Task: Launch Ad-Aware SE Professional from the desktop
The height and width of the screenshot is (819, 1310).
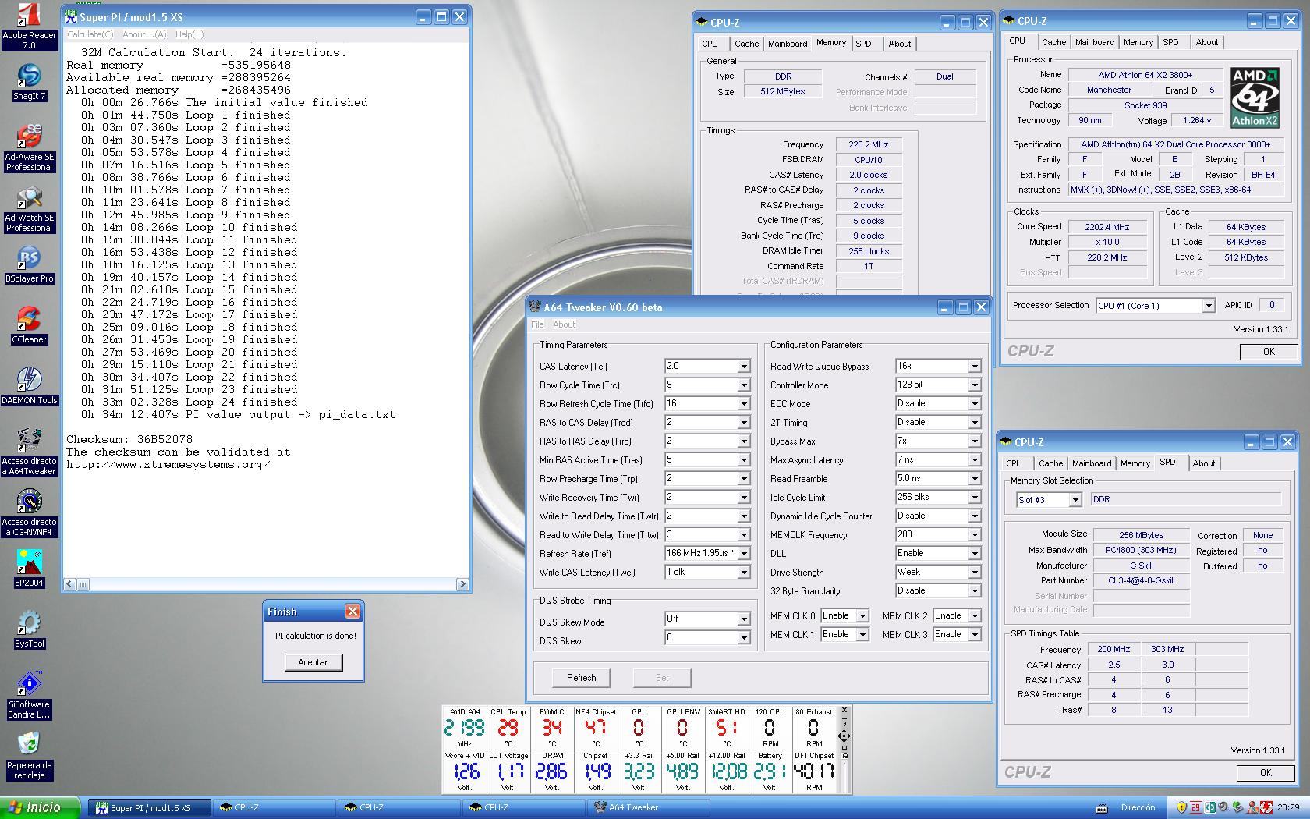Action: click(x=29, y=137)
